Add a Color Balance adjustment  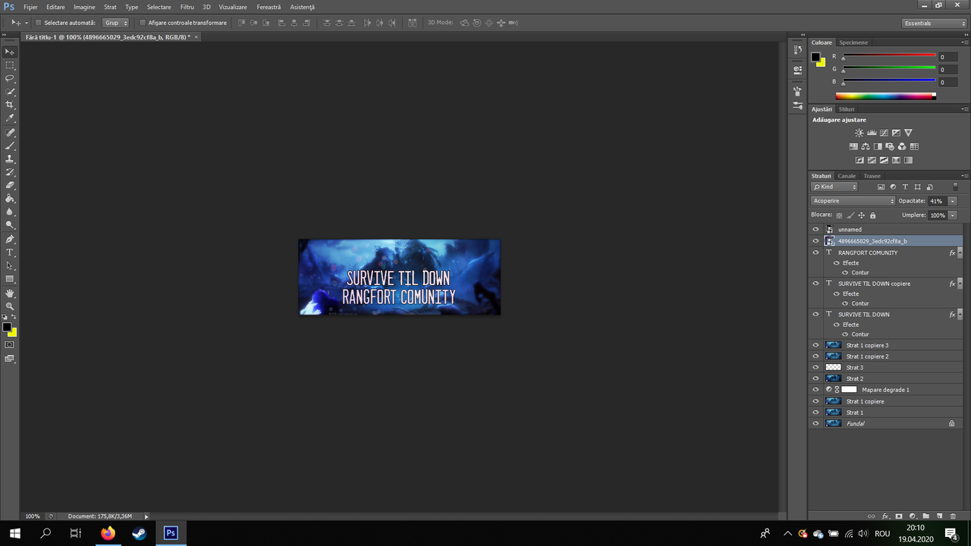tap(866, 146)
